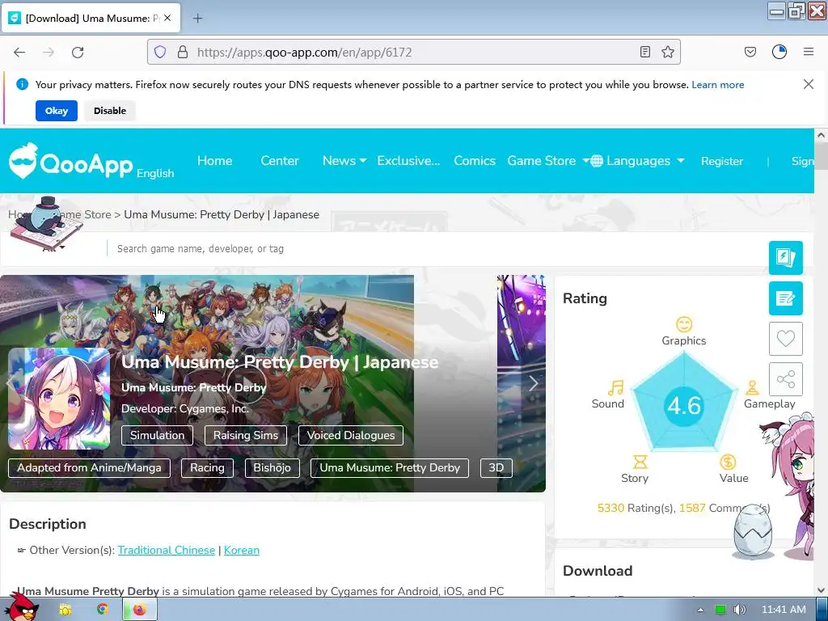Image resolution: width=828 pixels, height=621 pixels.
Task: Click Firefox in the taskbar
Action: tap(139, 610)
